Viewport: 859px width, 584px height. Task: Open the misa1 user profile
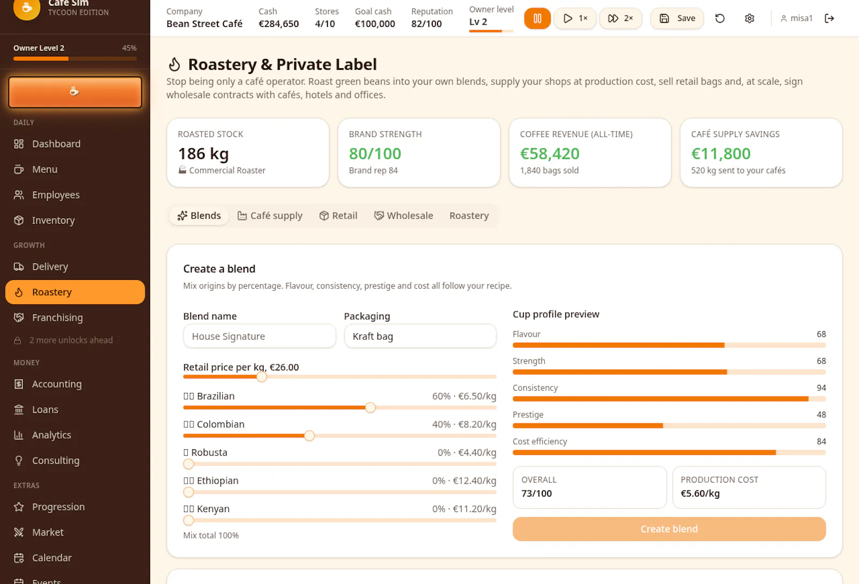[x=797, y=18]
